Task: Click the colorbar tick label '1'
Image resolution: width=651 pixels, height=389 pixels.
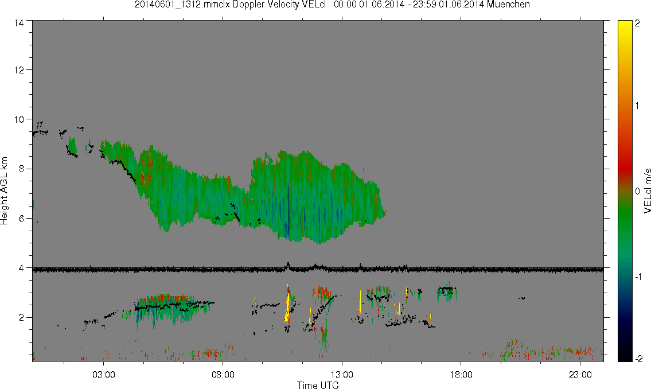Action: click(637, 106)
